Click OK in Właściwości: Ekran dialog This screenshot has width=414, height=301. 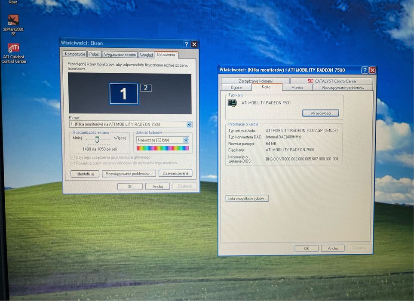click(x=130, y=187)
